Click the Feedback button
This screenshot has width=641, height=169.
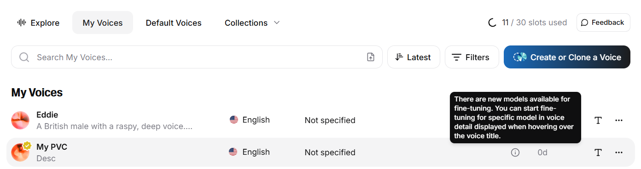(x=603, y=23)
